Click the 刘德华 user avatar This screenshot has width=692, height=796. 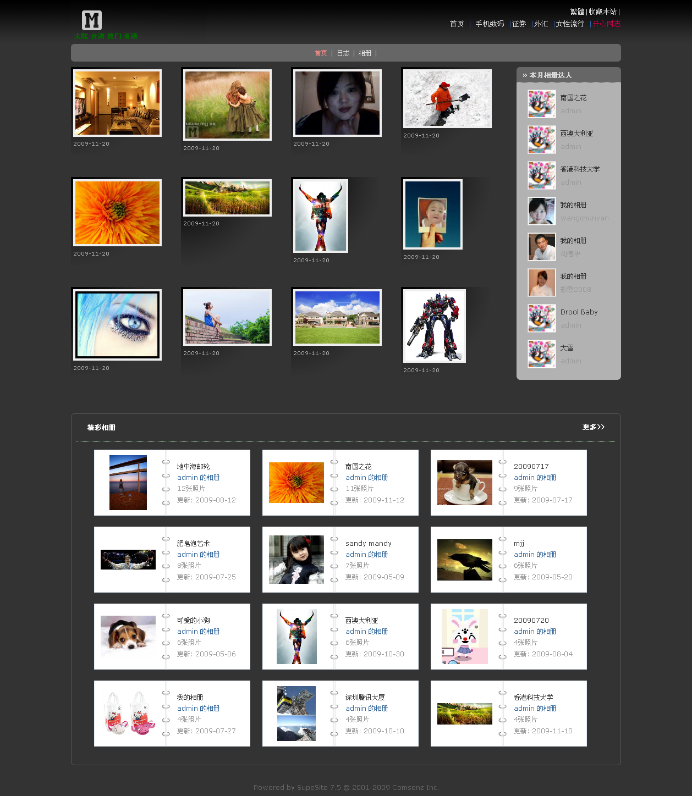pyautogui.click(x=541, y=247)
